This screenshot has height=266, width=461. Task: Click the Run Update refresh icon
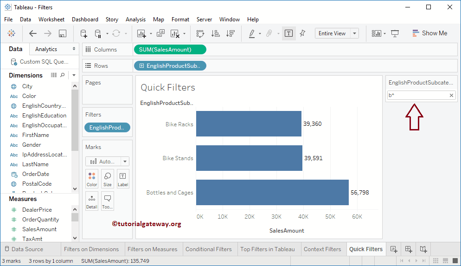[x=116, y=33]
